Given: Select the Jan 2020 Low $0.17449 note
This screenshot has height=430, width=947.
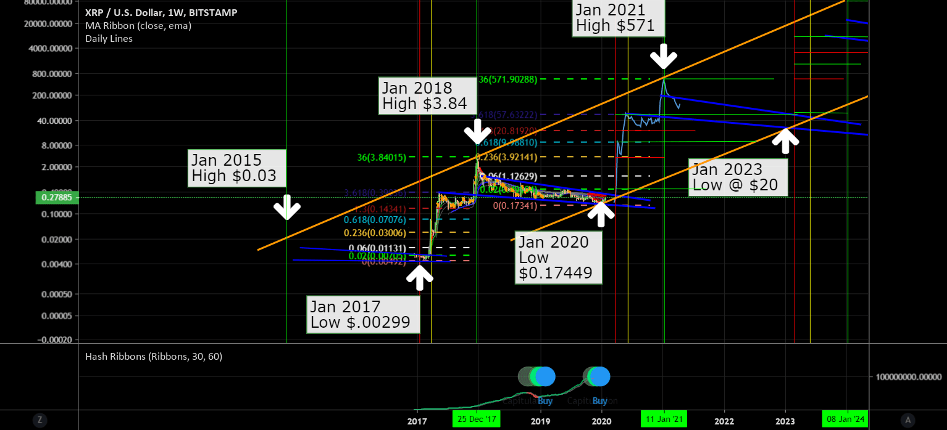Looking at the screenshot, I should coord(558,258).
